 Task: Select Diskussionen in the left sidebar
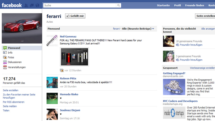tap(15, 62)
